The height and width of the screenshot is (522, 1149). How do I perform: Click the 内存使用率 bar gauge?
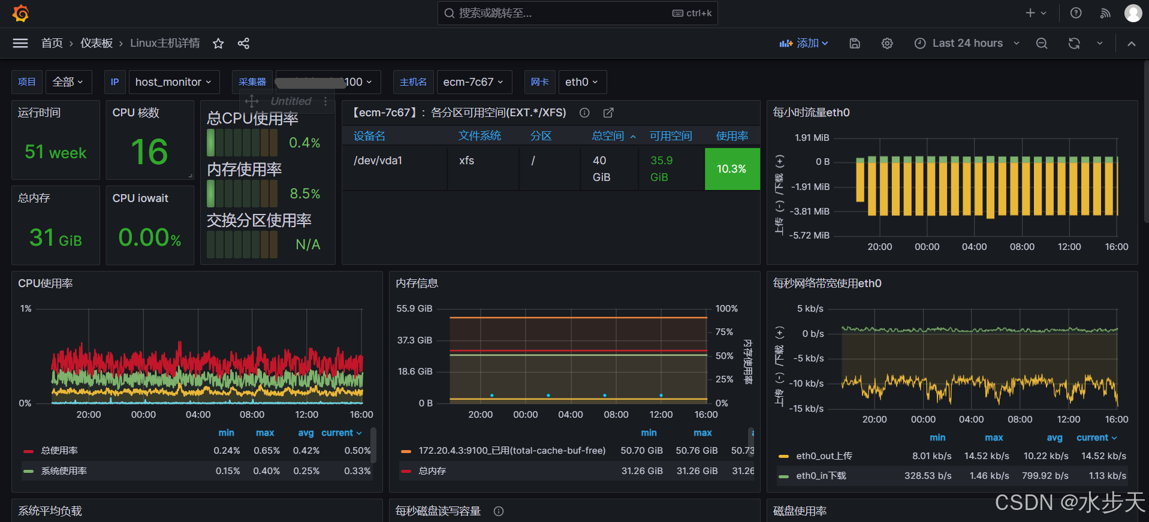[x=242, y=194]
